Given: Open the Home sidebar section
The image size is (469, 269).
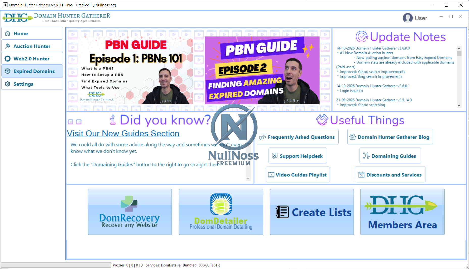Looking at the screenshot, I should tap(32, 33).
